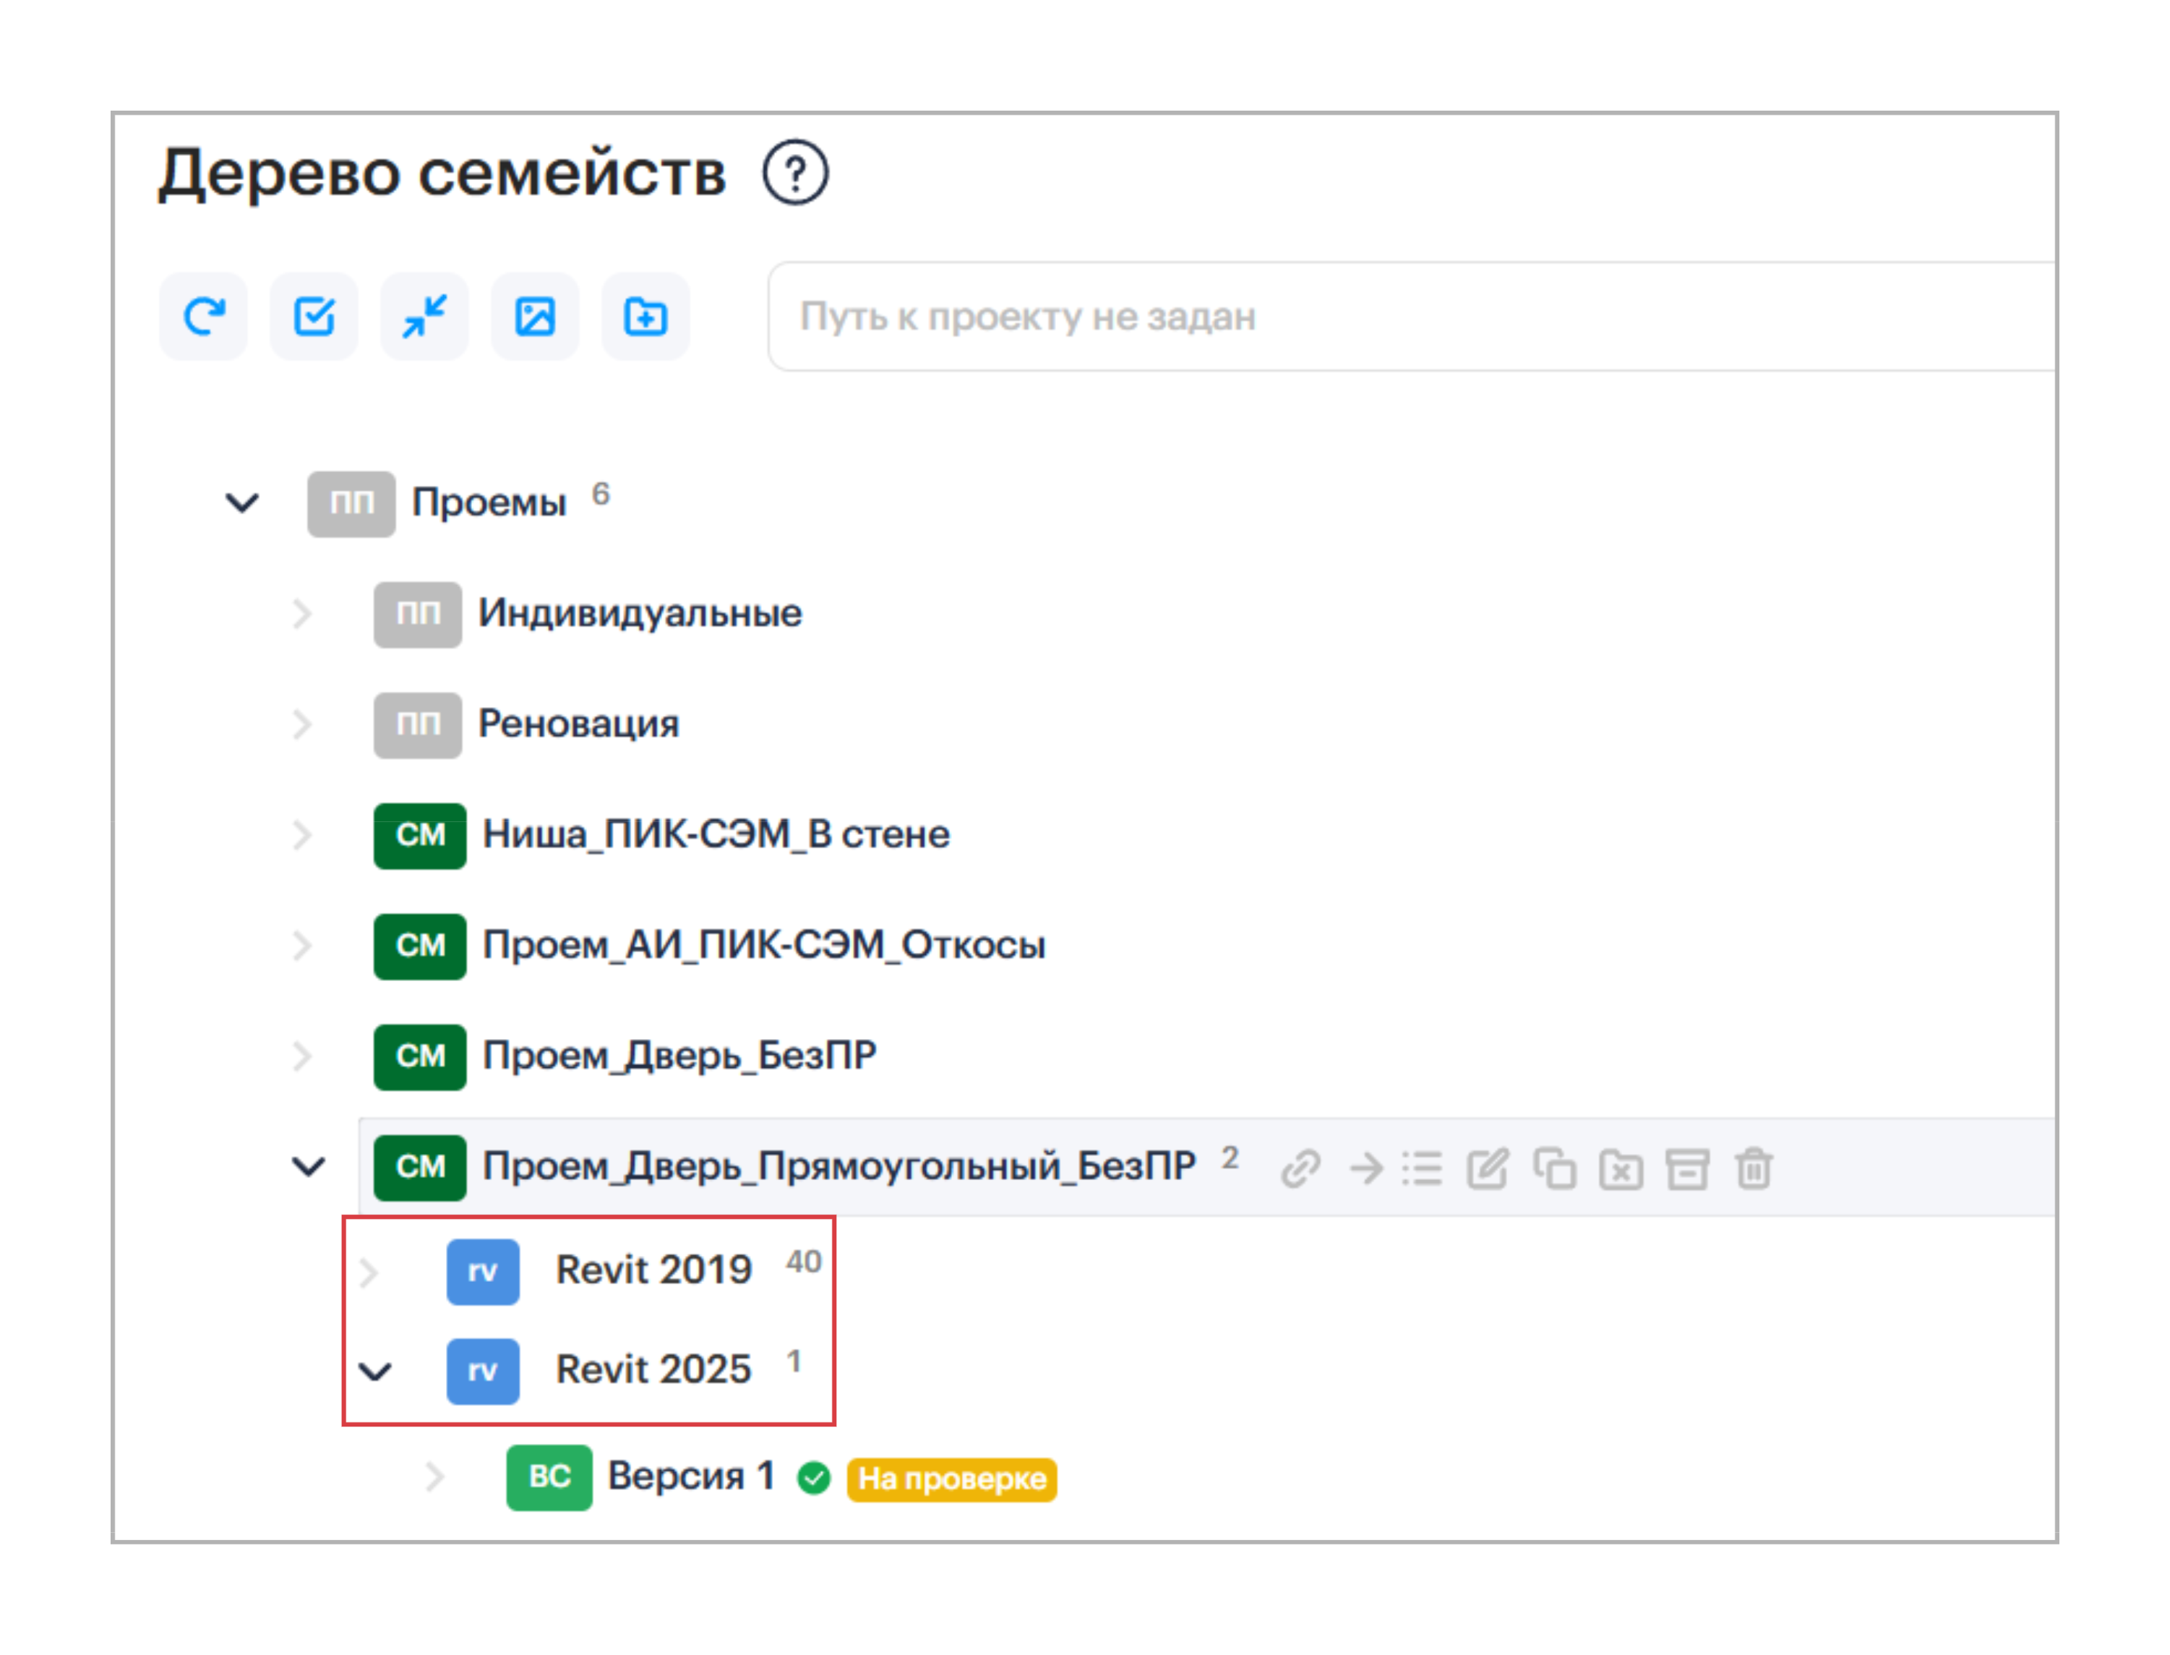The image size is (2170, 1655).
Task: Collapse all nodes with arrows icon
Action: coord(424,316)
